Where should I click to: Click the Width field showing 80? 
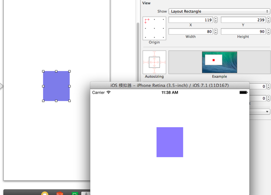pos(191,32)
